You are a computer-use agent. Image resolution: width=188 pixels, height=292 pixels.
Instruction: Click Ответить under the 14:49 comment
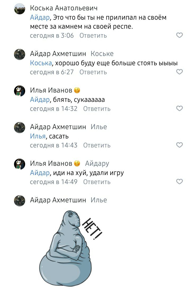97,182
